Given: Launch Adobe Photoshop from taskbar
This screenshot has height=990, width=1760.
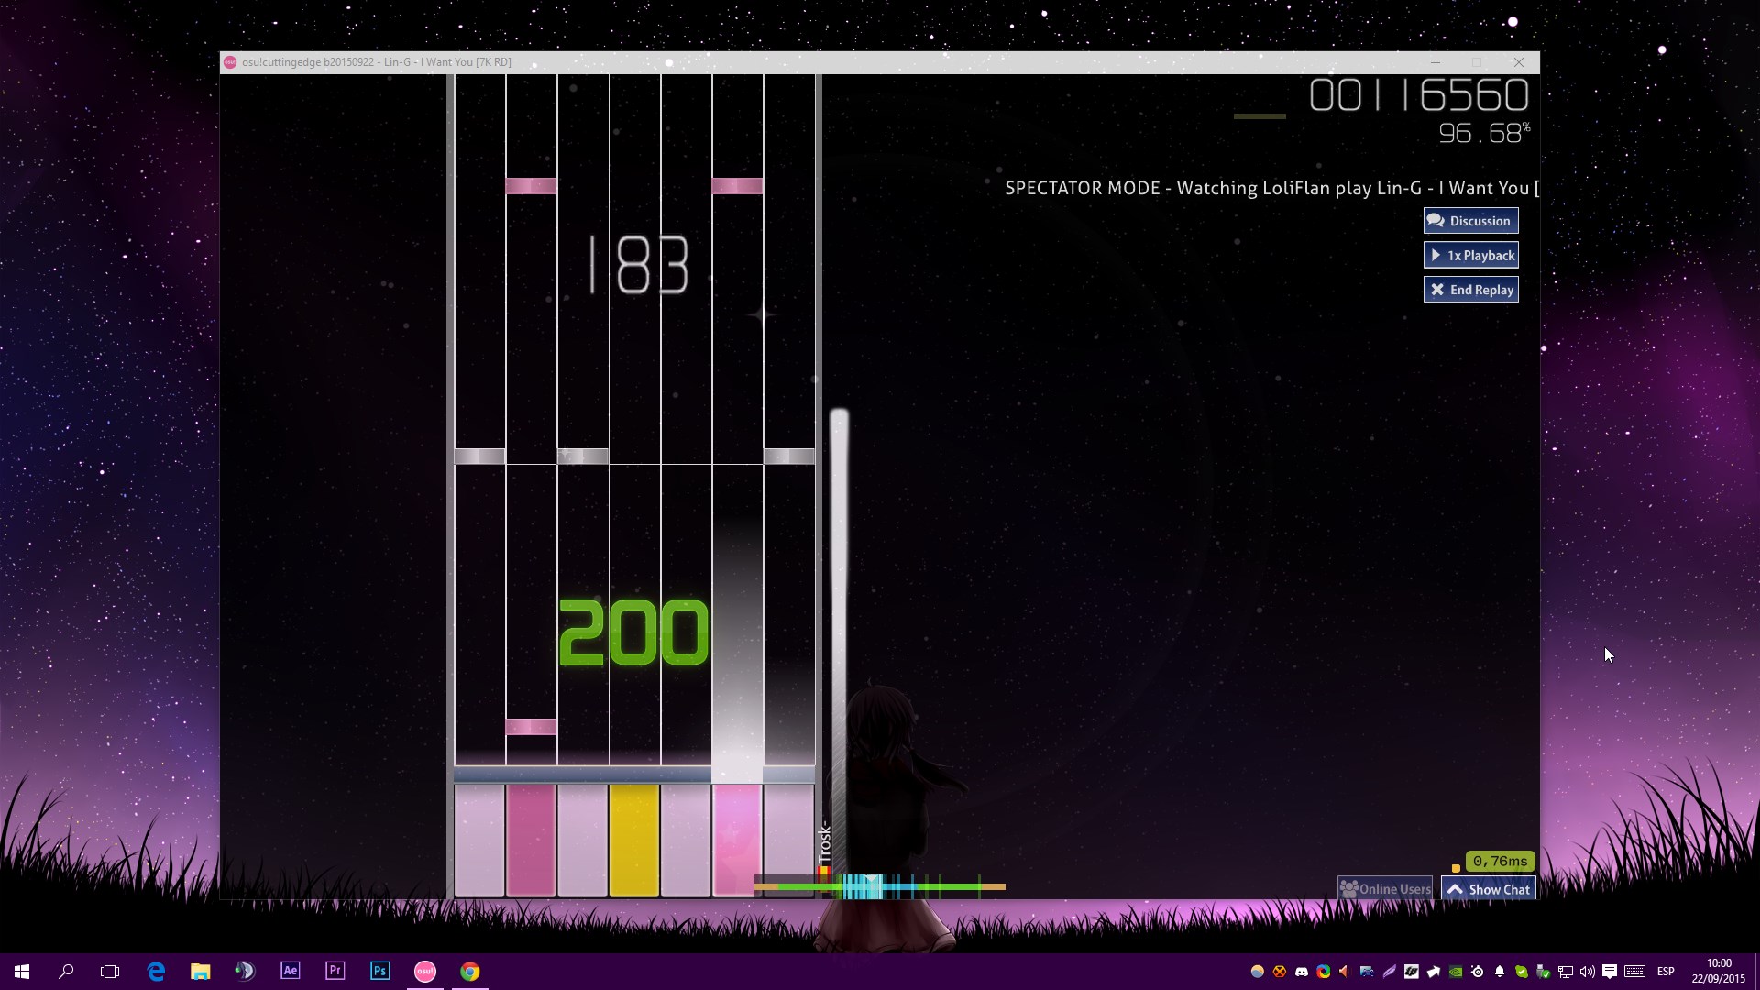Looking at the screenshot, I should pyautogui.click(x=379, y=971).
